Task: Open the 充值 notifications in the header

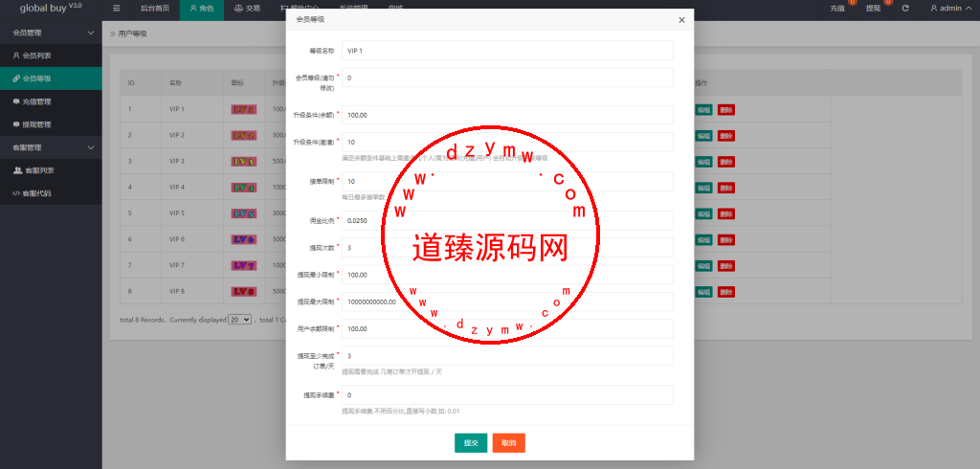Action: [837, 9]
